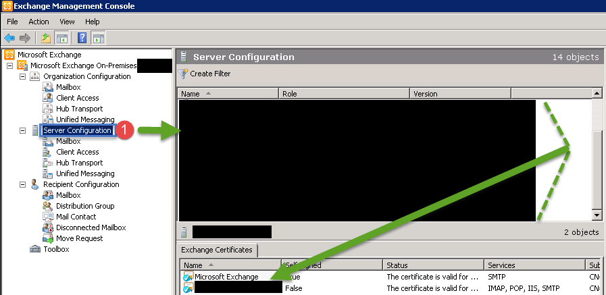Click the Back navigation arrow in toolbar
606x295 pixels.
(9, 38)
